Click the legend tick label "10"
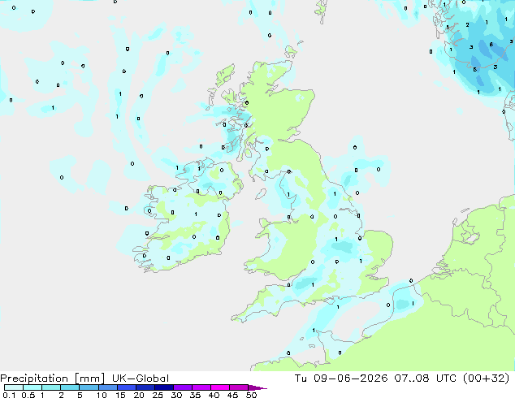Image resolution: width=515 pixels, height=398 pixels. [x=102, y=395]
